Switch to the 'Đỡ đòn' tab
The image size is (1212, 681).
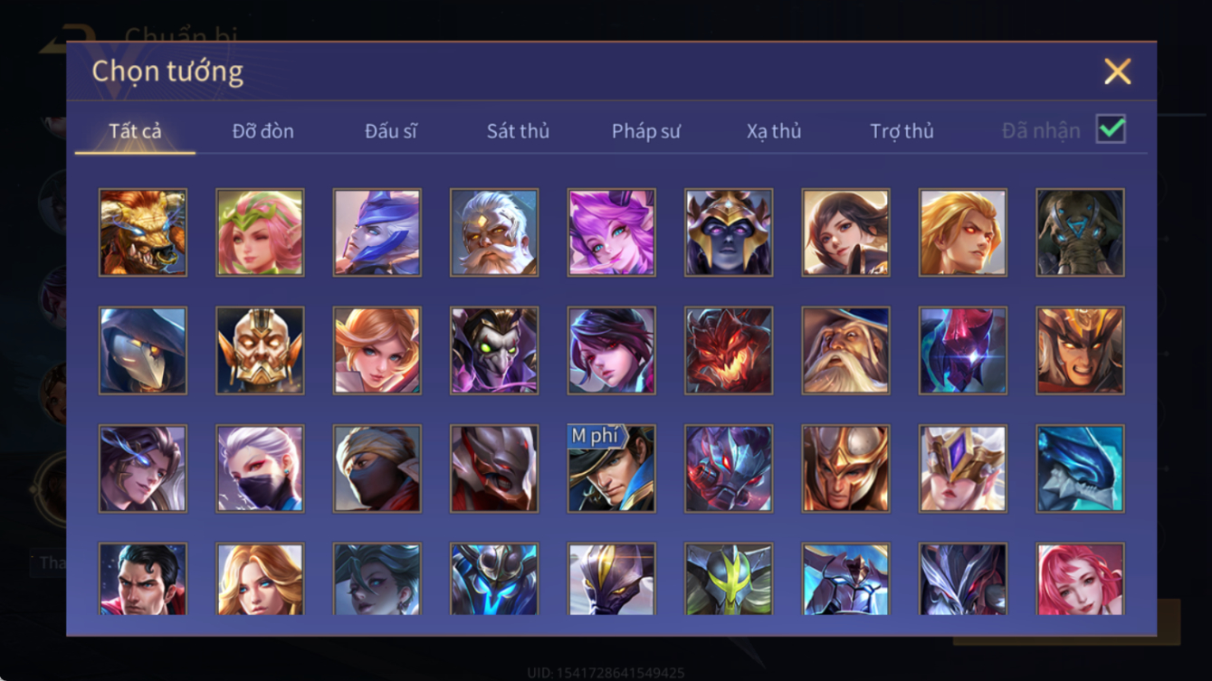[263, 131]
